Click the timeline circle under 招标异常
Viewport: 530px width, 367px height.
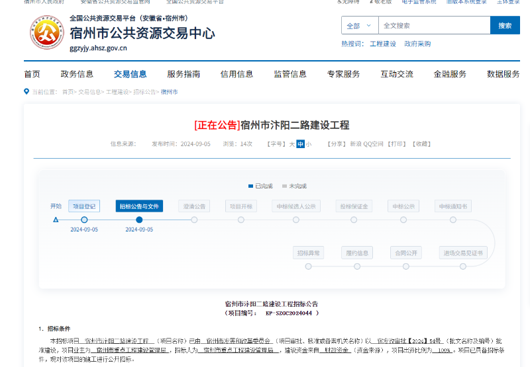point(308,266)
